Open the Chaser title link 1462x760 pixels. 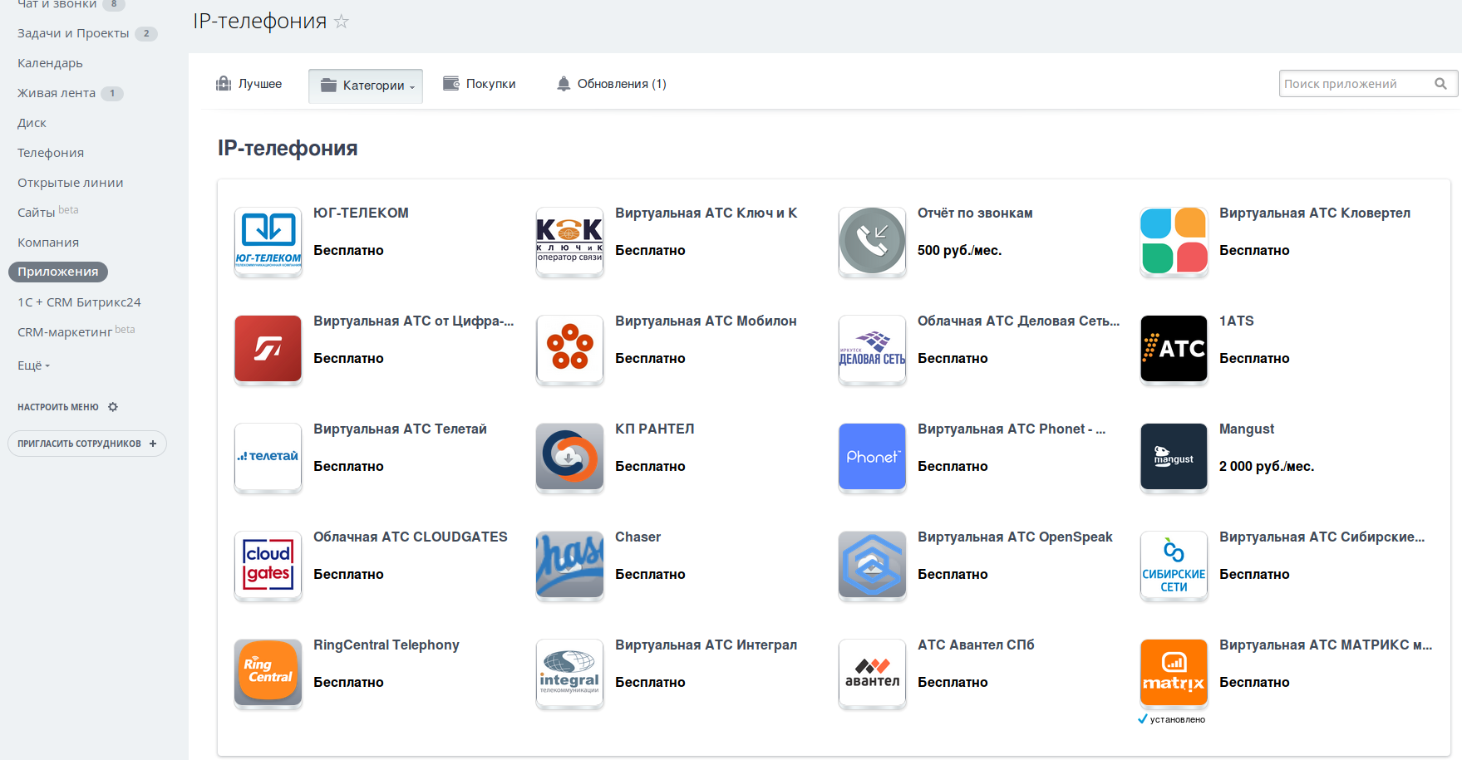coord(637,537)
